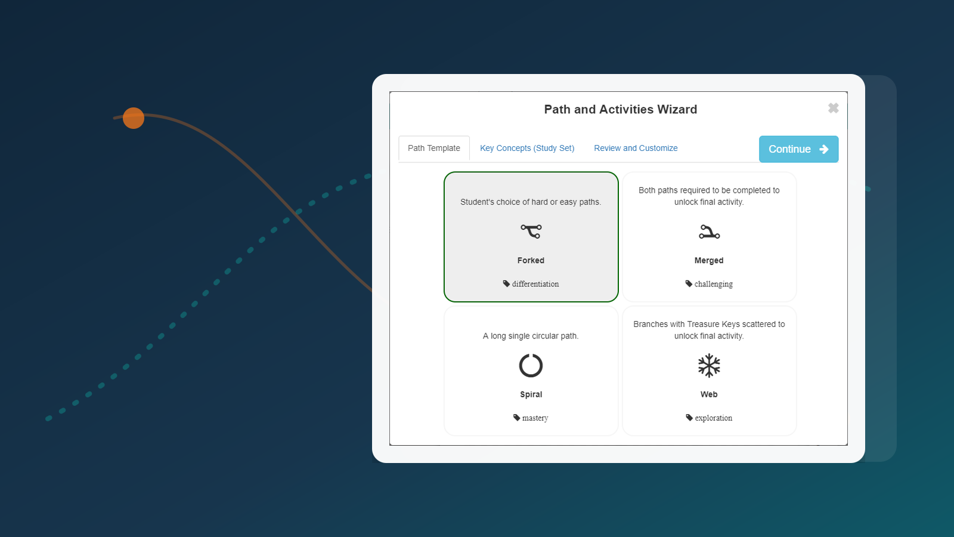Viewport: 954px width, 537px height.
Task: Select the Web template name label
Action: [709, 394]
